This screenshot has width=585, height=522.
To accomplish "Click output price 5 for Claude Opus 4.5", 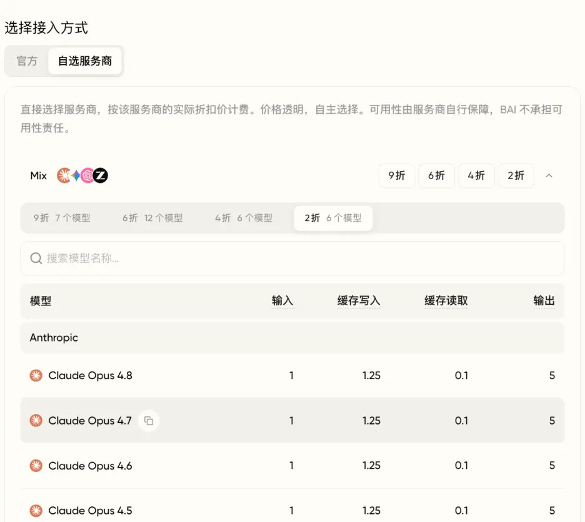I will tap(552, 510).
